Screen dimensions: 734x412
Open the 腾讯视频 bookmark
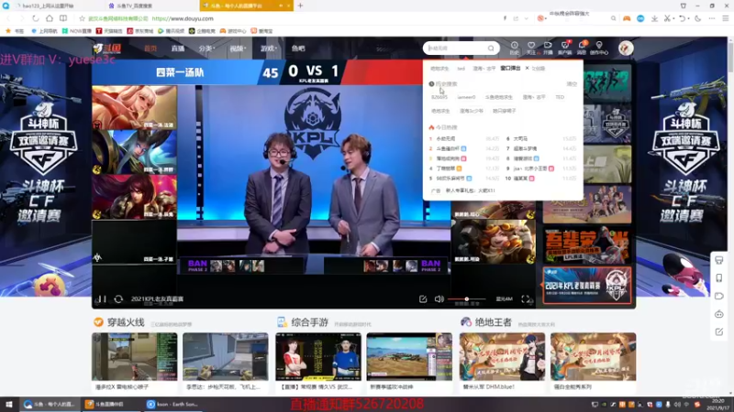(171, 31)
